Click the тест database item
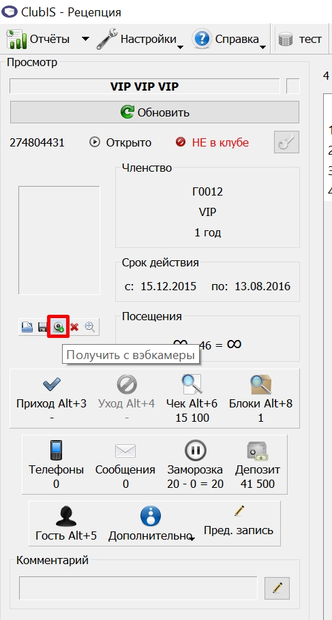 pos(299,39)
